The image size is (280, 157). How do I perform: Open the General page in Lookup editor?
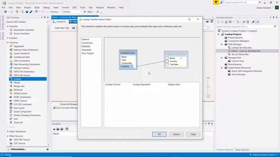tap(85, 39)
